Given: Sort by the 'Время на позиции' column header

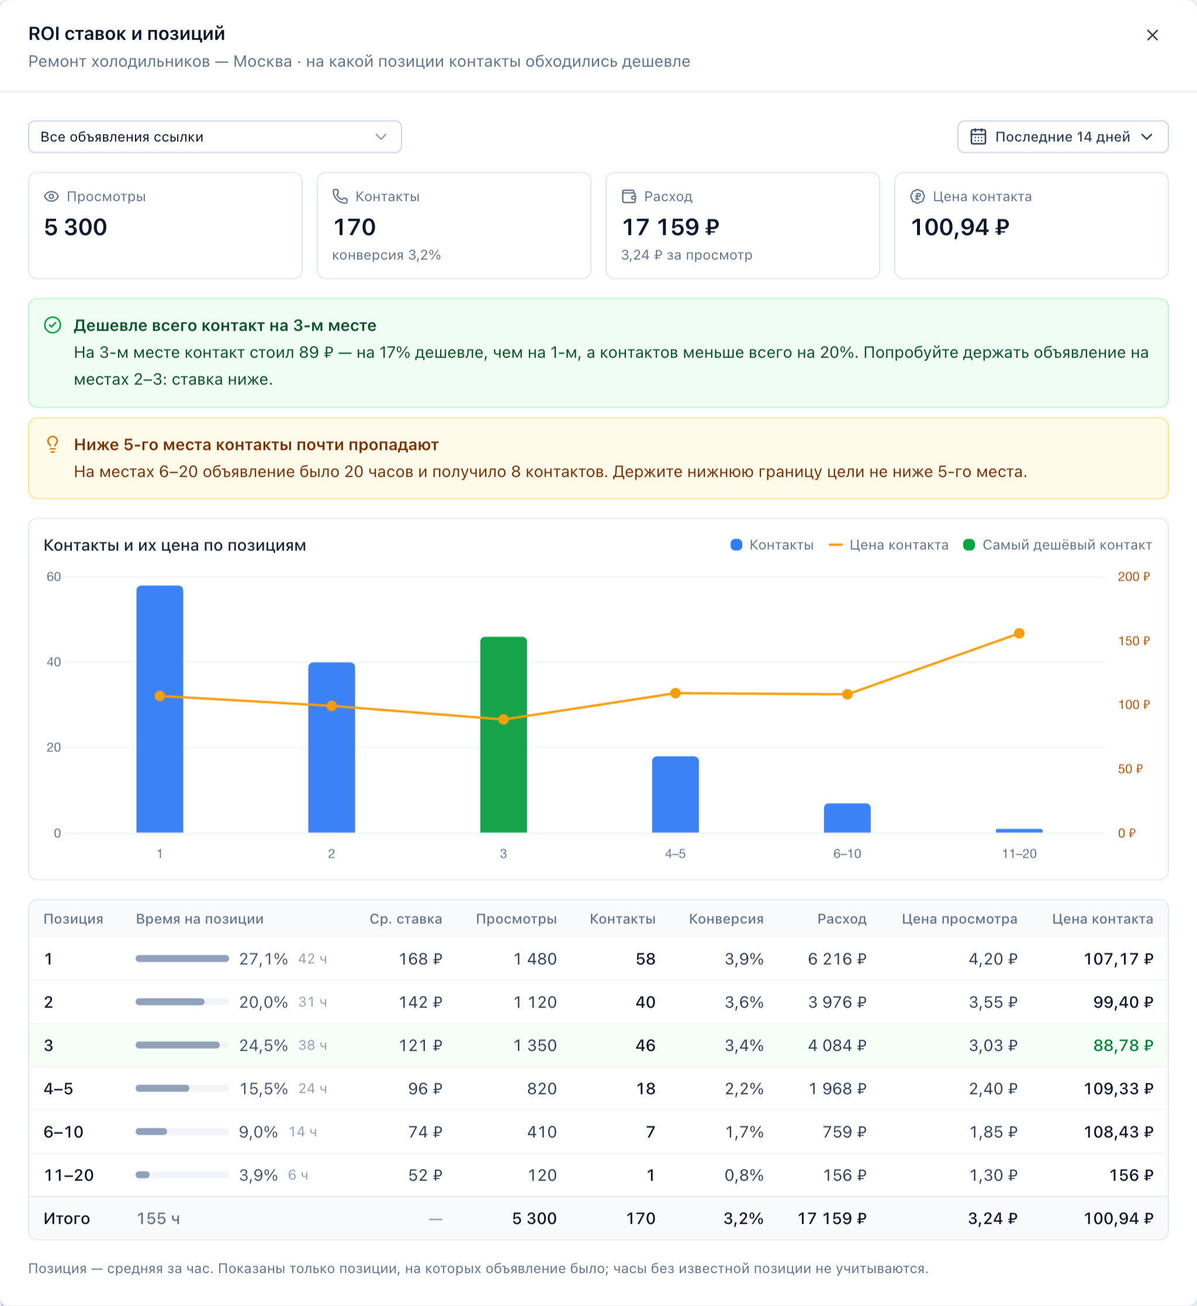Looking at the screenshot, I should click(200, 919).
